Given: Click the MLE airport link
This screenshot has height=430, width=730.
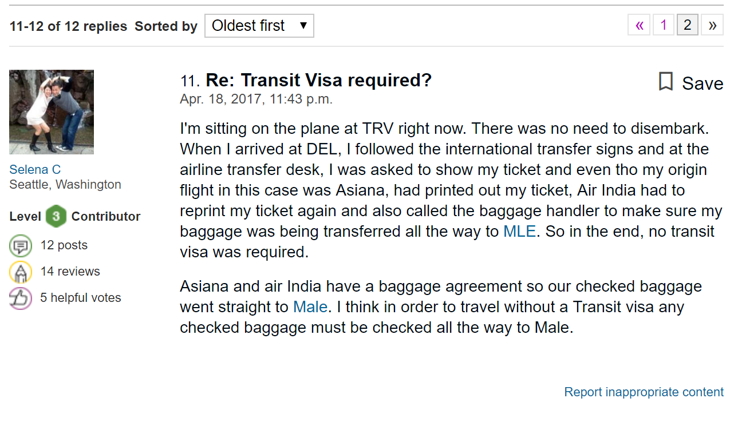Looking at the screenshot, I should coord(520,232).
